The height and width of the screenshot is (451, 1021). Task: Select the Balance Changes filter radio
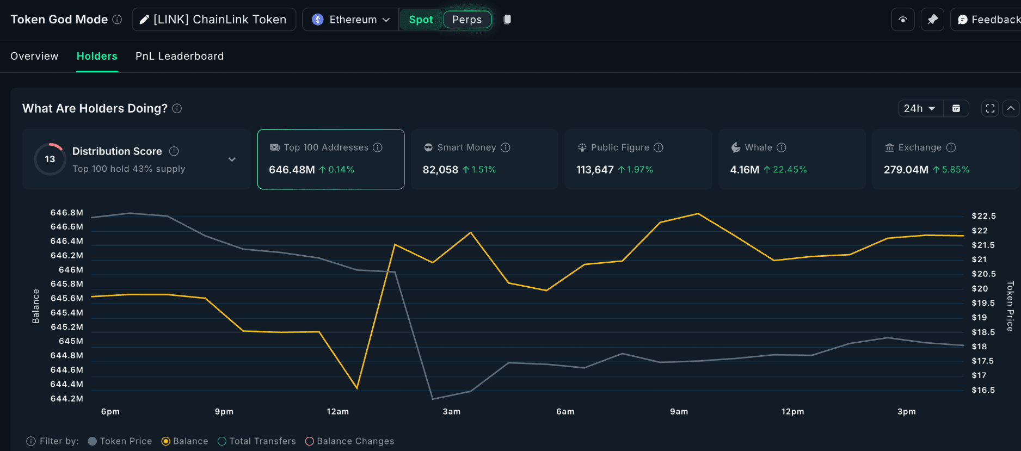(x=310, y=441)
